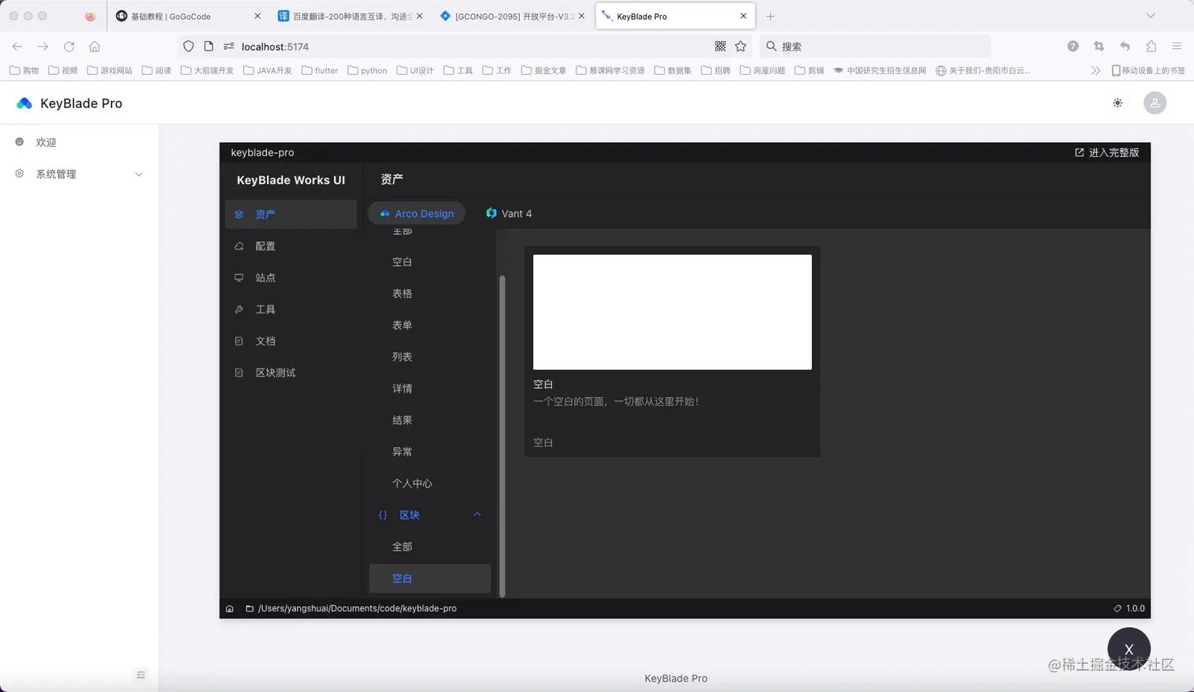Open the browser extensions puzzle icon
The height and width of the screenshot is (692, 1194).
coord(1151,47)
